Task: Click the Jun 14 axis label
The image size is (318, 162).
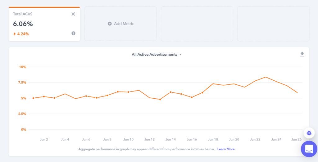Action: coord(170,139)
